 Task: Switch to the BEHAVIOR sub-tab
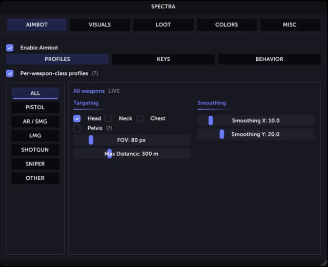click(x=269, y=59)
